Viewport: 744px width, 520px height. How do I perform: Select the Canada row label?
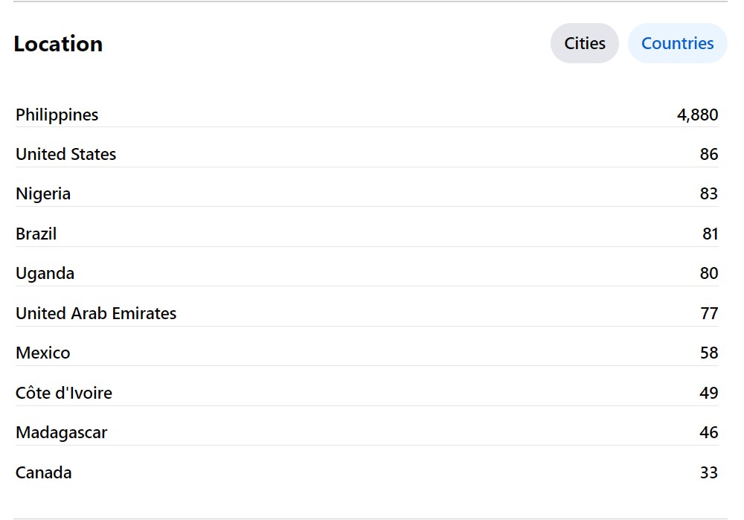(44, 472)
